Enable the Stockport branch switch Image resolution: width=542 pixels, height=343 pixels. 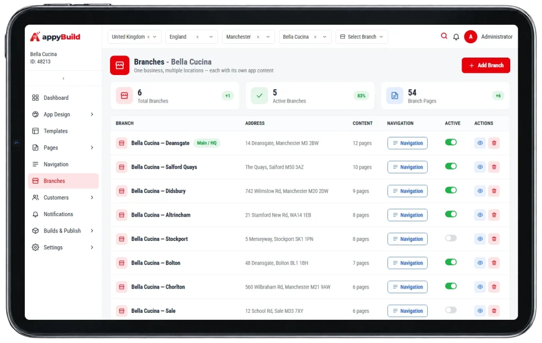pos(451,238)
